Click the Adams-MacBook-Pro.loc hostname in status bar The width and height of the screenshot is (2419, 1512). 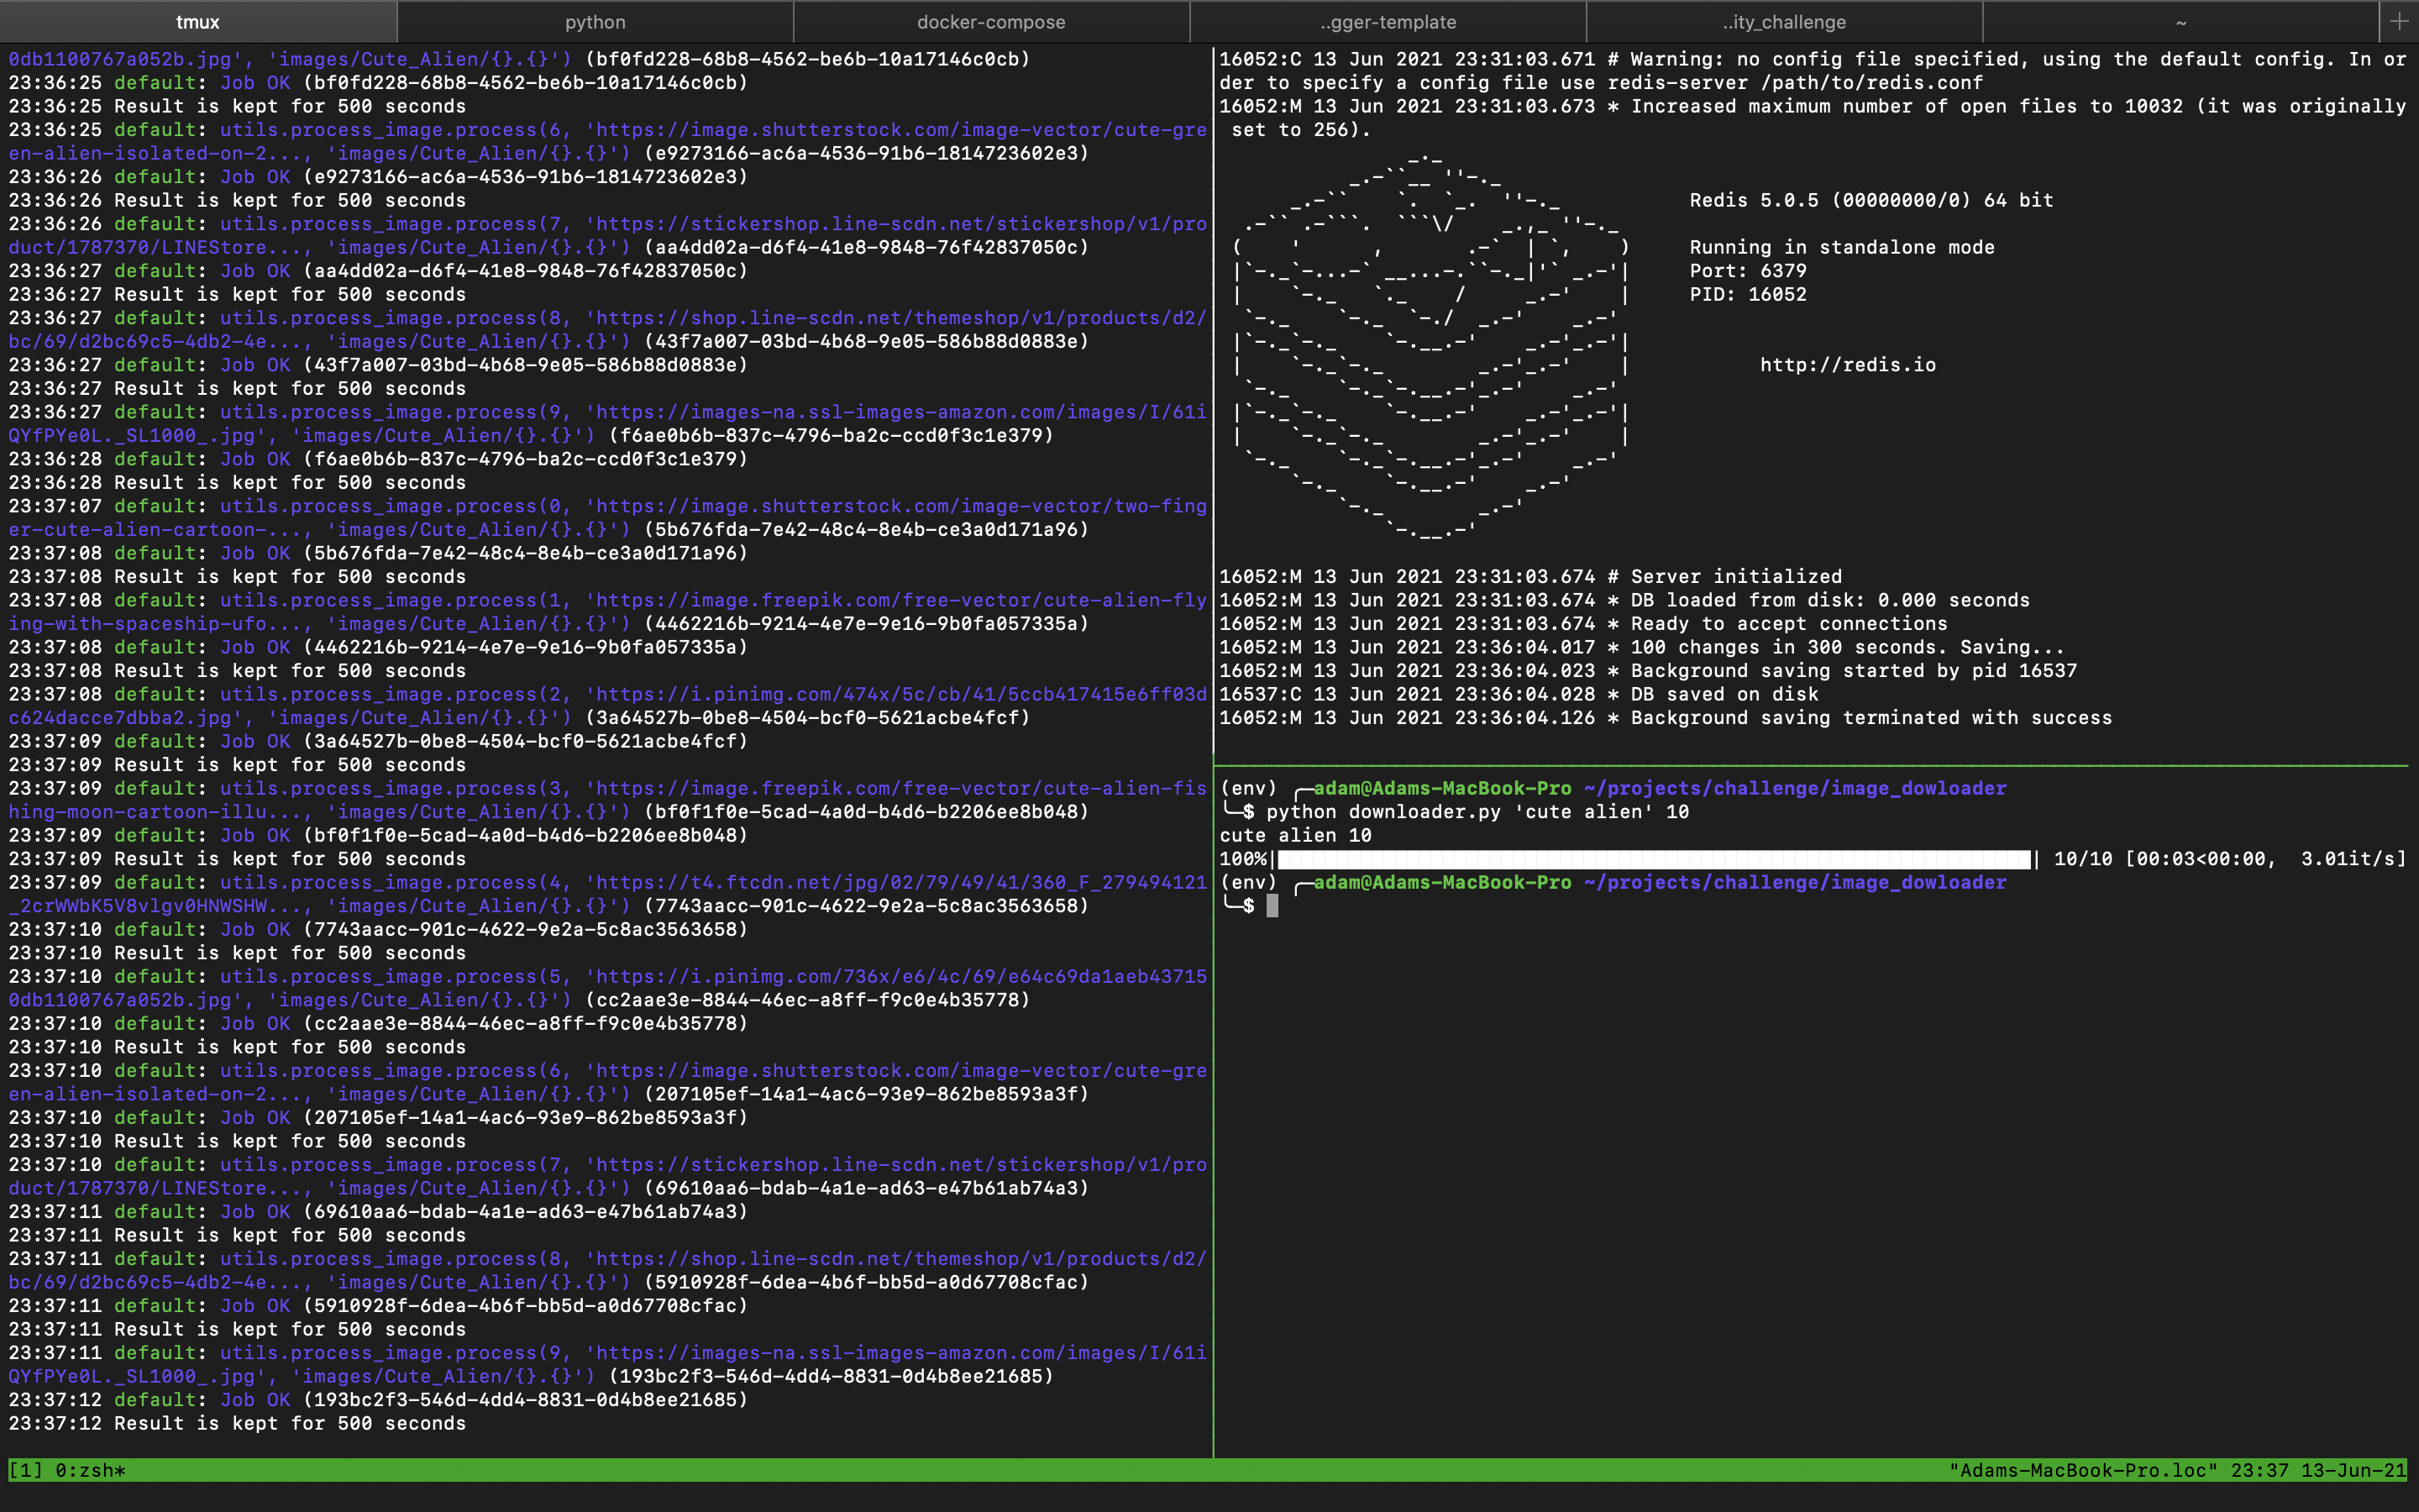(2083, 1470)
